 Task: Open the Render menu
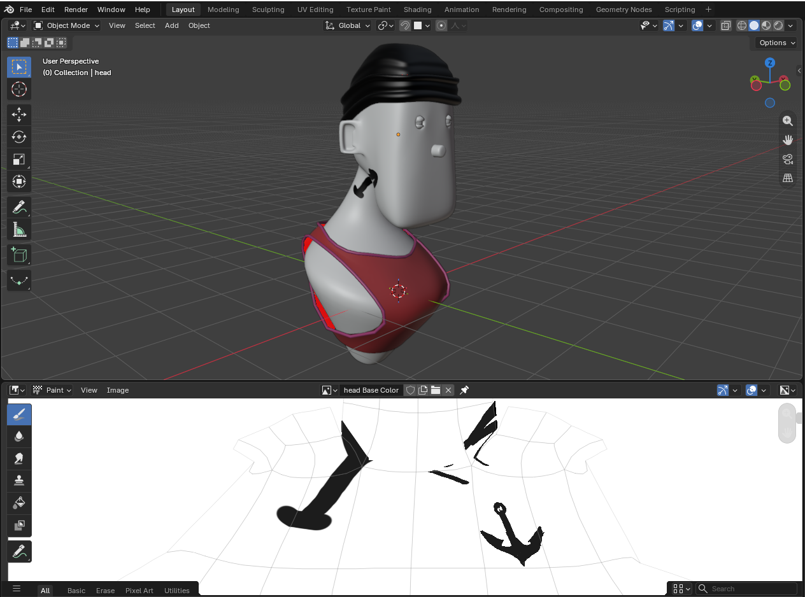click(x=76, y=10)
